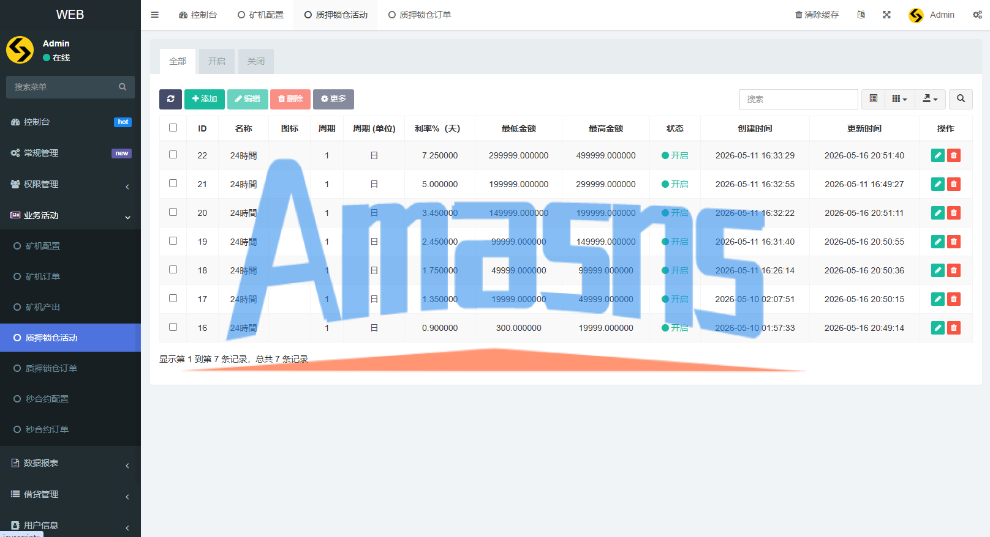The image size is (990, 537).
Task: Click the 搜索菜单 sidebar search field
Action: 61,87
